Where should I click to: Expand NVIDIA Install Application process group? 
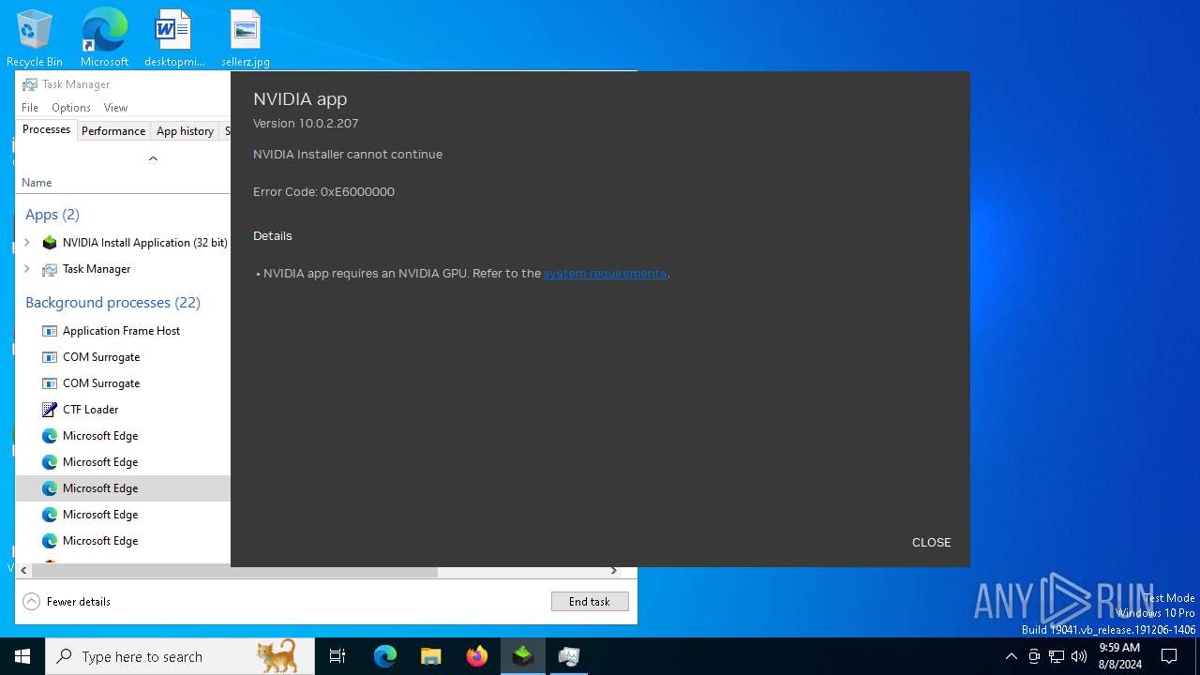pos(26,243)
